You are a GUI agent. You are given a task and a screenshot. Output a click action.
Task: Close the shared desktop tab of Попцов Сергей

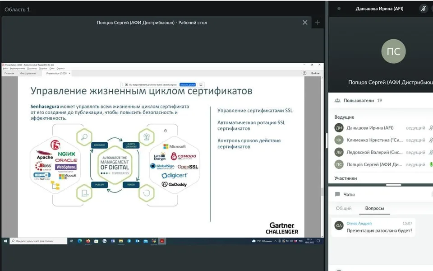305,23
